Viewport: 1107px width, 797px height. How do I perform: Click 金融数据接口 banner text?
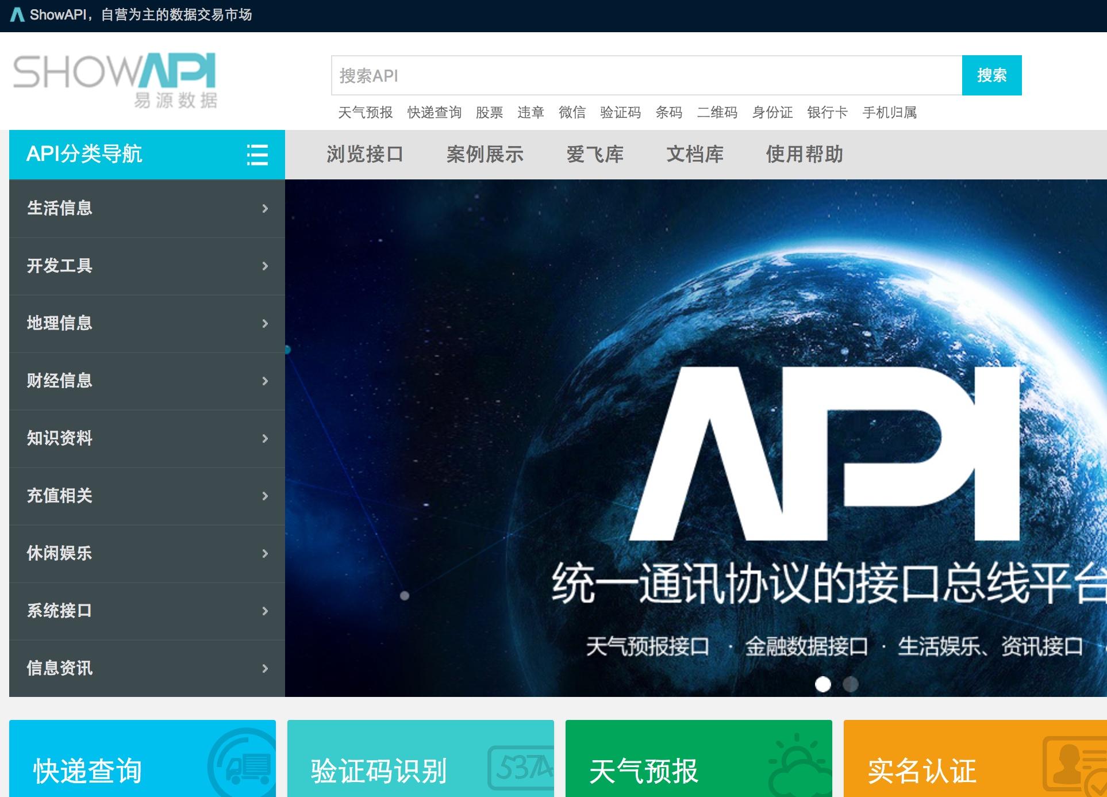pos(806,646)
